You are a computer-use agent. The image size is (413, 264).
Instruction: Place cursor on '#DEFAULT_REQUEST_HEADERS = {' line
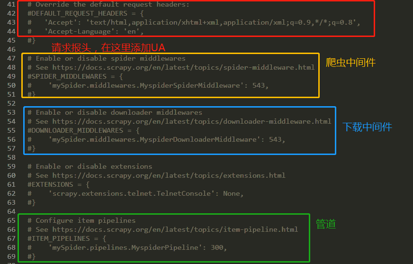86,13
